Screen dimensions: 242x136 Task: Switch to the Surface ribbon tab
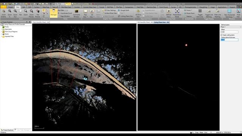coord(37,7)
